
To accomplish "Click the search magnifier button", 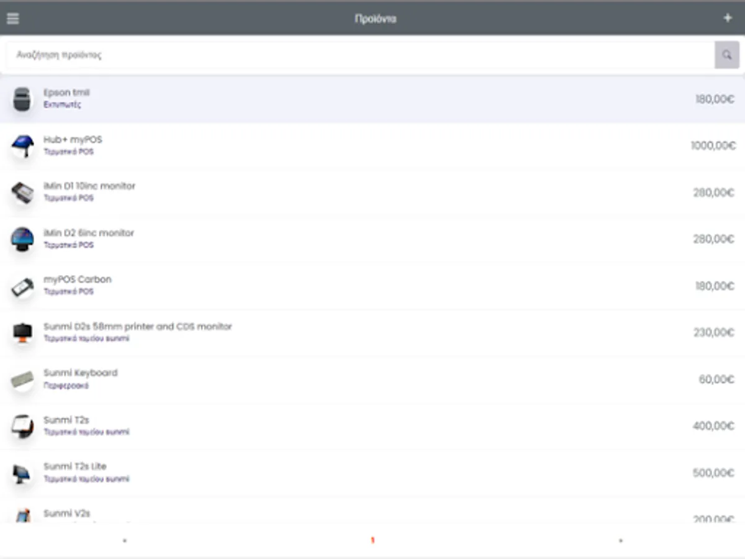I will [x=727, y=55].
